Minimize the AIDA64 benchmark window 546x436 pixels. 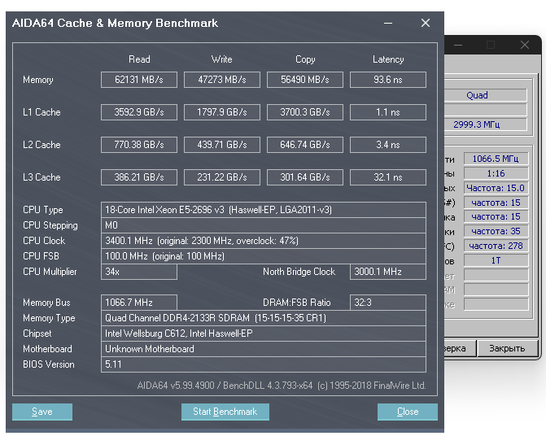388,24
